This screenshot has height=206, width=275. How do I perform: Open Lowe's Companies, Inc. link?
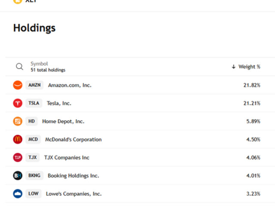point(73,194)
